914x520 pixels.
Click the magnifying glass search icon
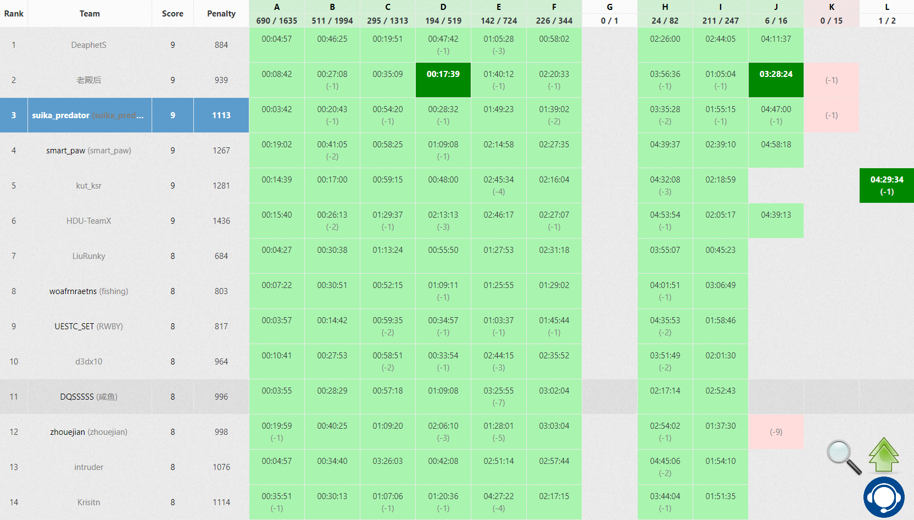tap(844, 457)
